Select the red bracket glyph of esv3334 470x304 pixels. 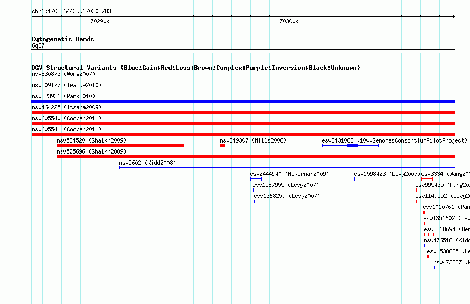pyautogui.click(x=427, y=179)
